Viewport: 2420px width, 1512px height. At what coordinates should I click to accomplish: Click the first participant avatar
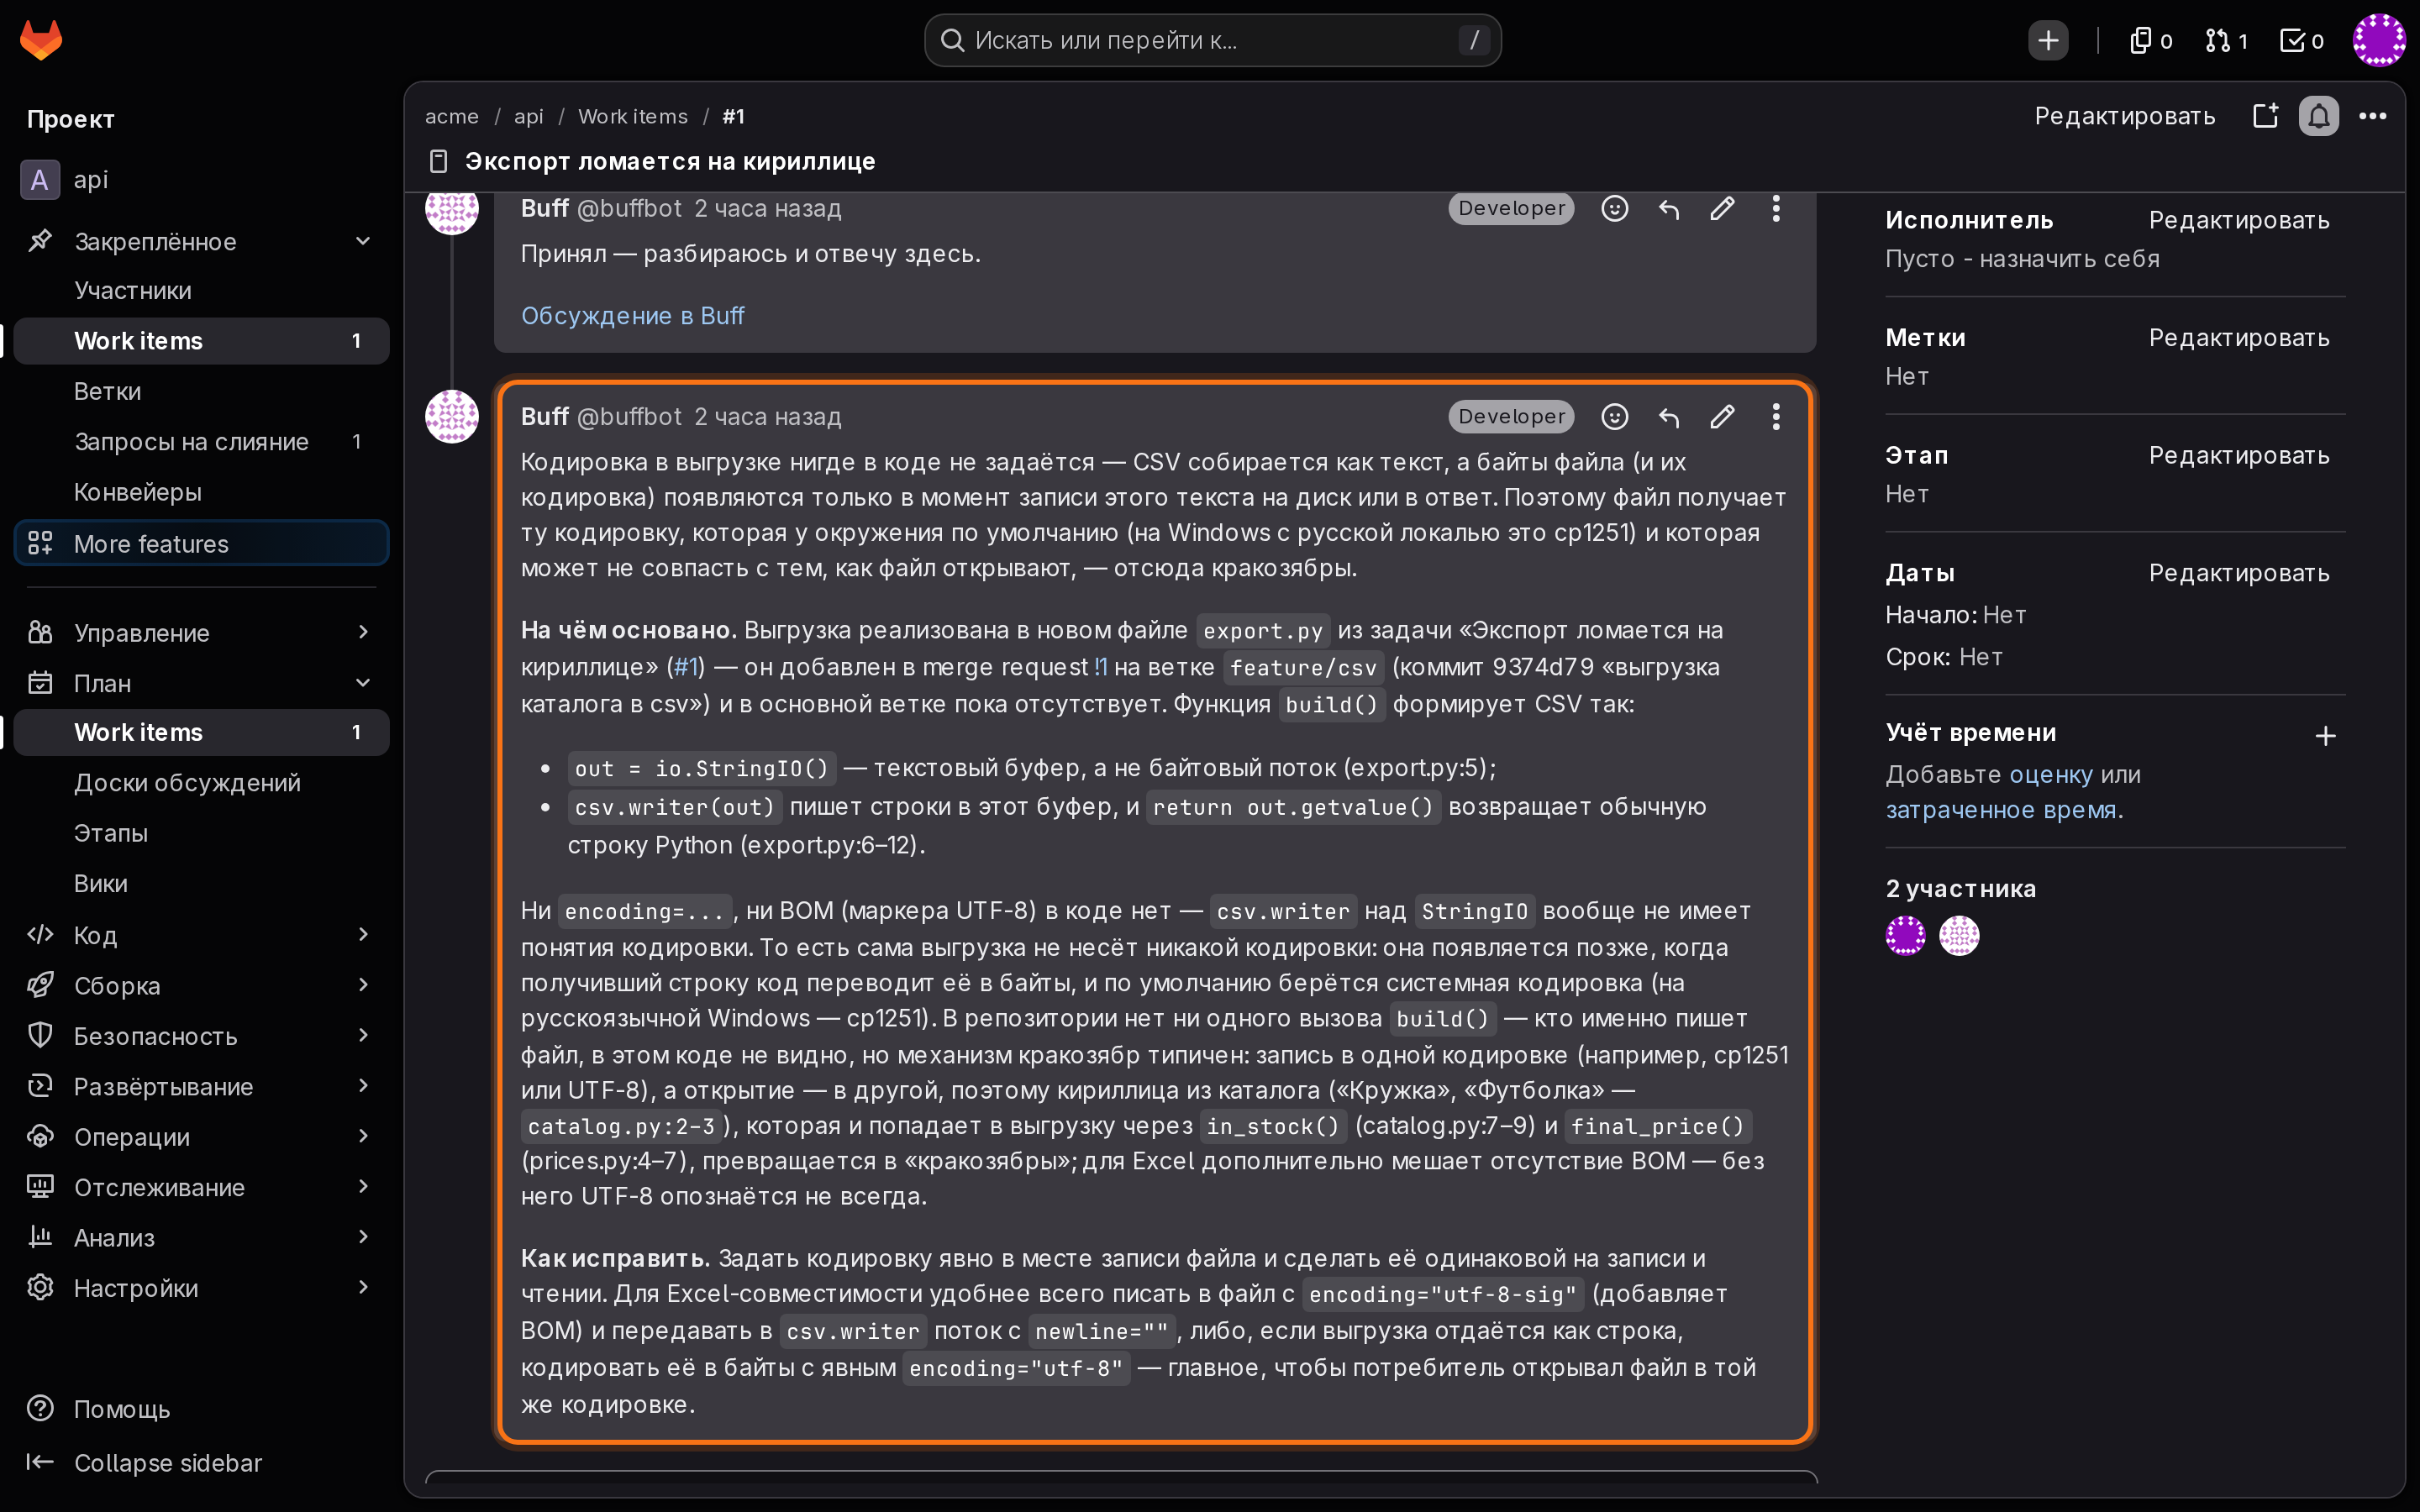tap(1905, 935)
